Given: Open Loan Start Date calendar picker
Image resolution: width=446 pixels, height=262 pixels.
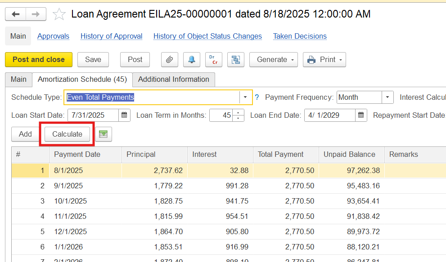Looking at the screenshot, I should (x=125, y=115).
